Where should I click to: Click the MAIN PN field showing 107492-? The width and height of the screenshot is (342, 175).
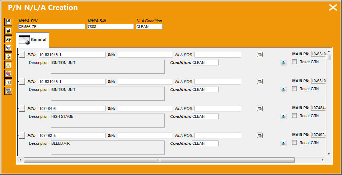pos(318,135)
